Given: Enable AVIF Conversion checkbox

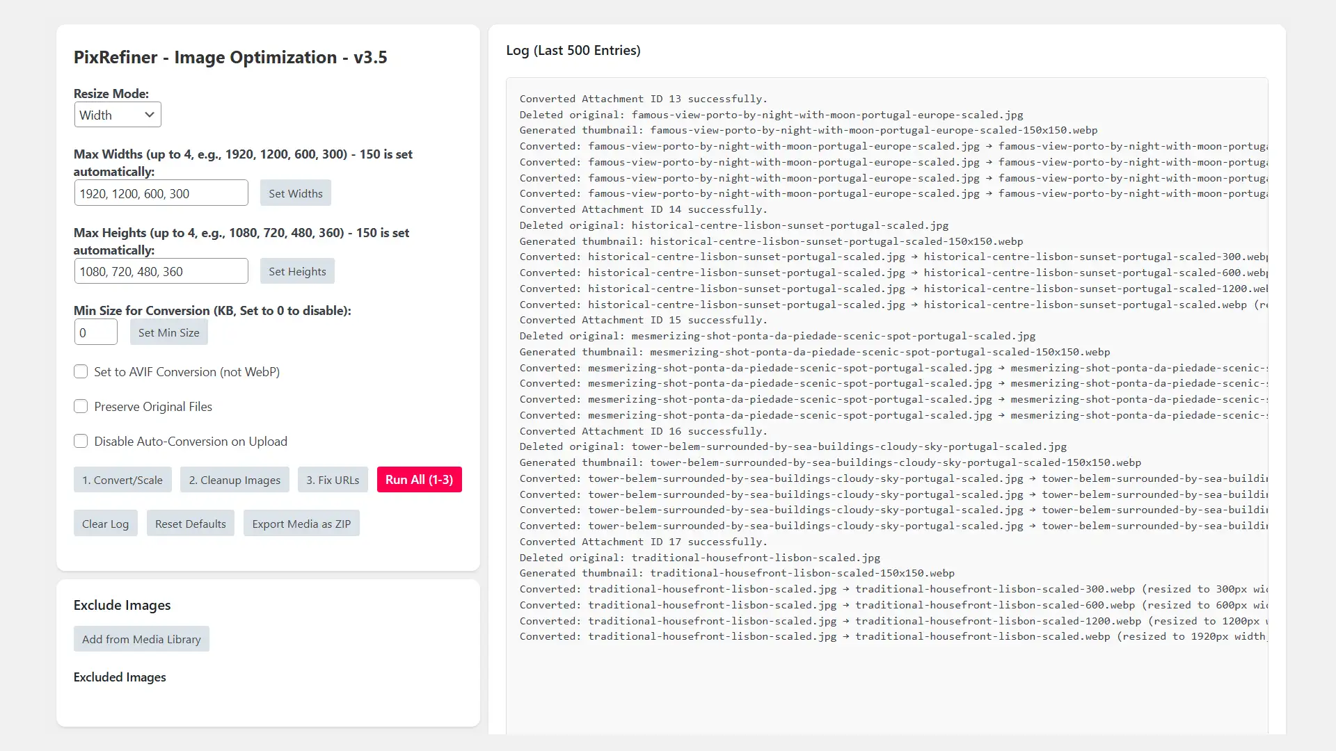Looking at the screenshot, I should (81, 372).
